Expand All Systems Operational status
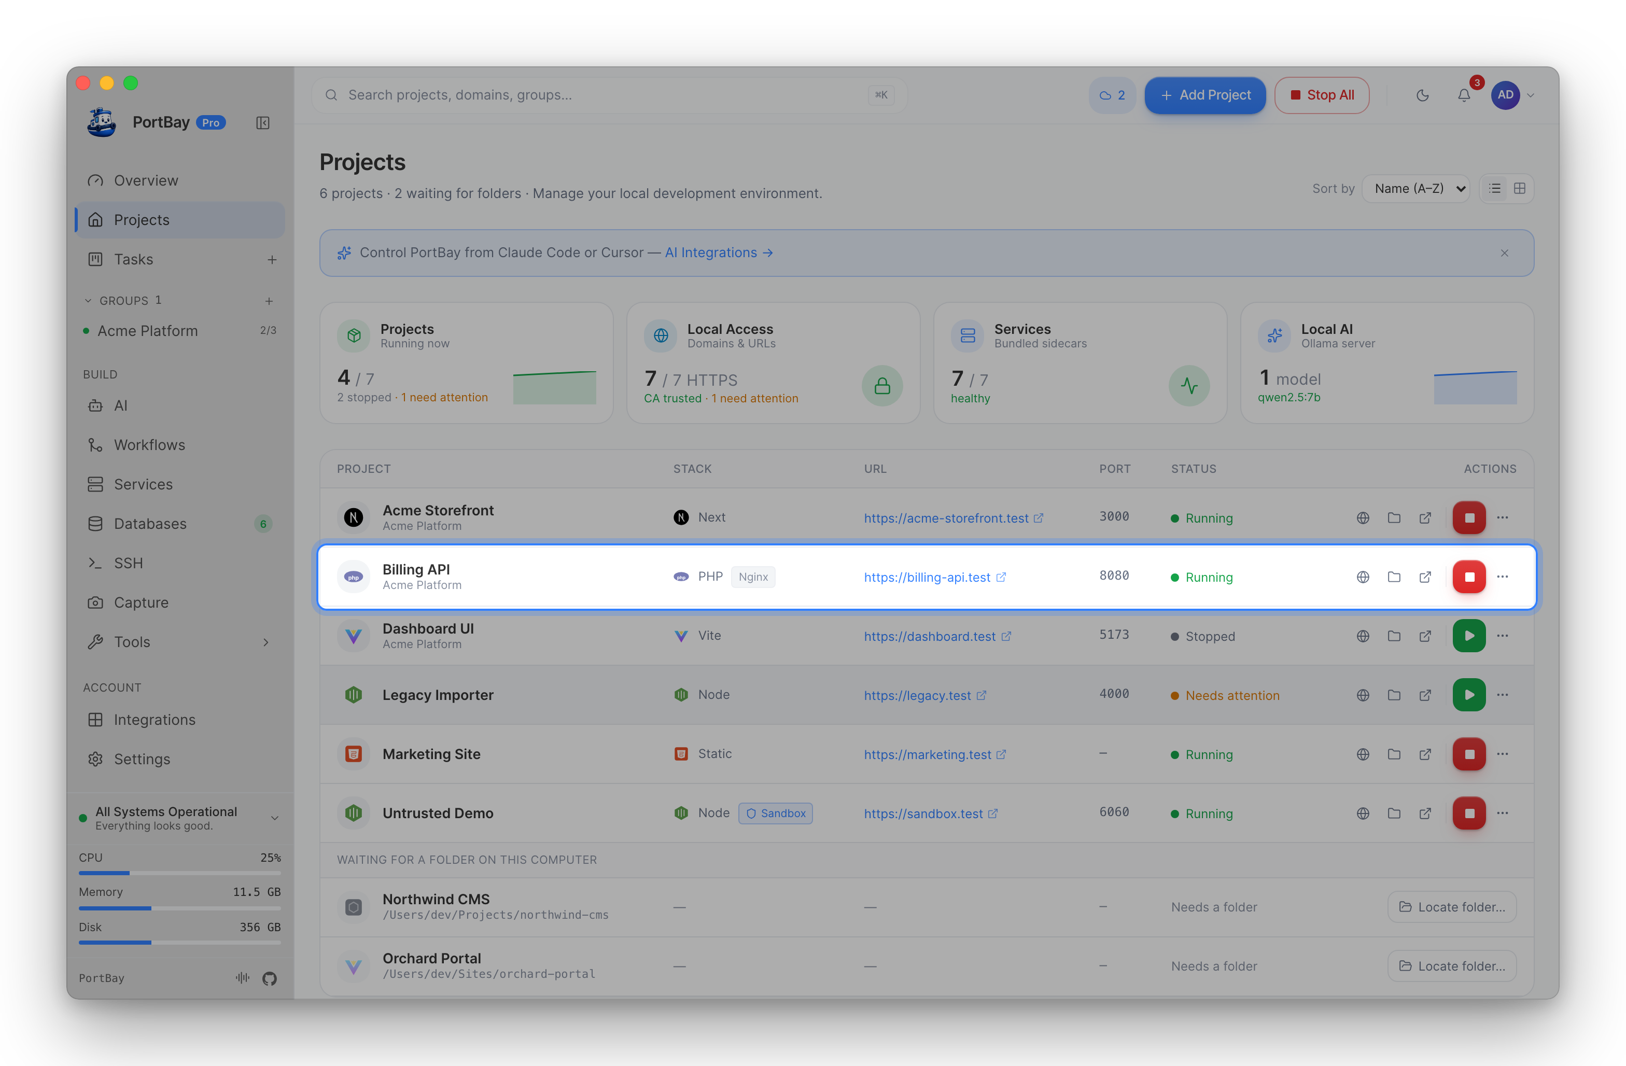1626x1066 pixels. point(180,818)
